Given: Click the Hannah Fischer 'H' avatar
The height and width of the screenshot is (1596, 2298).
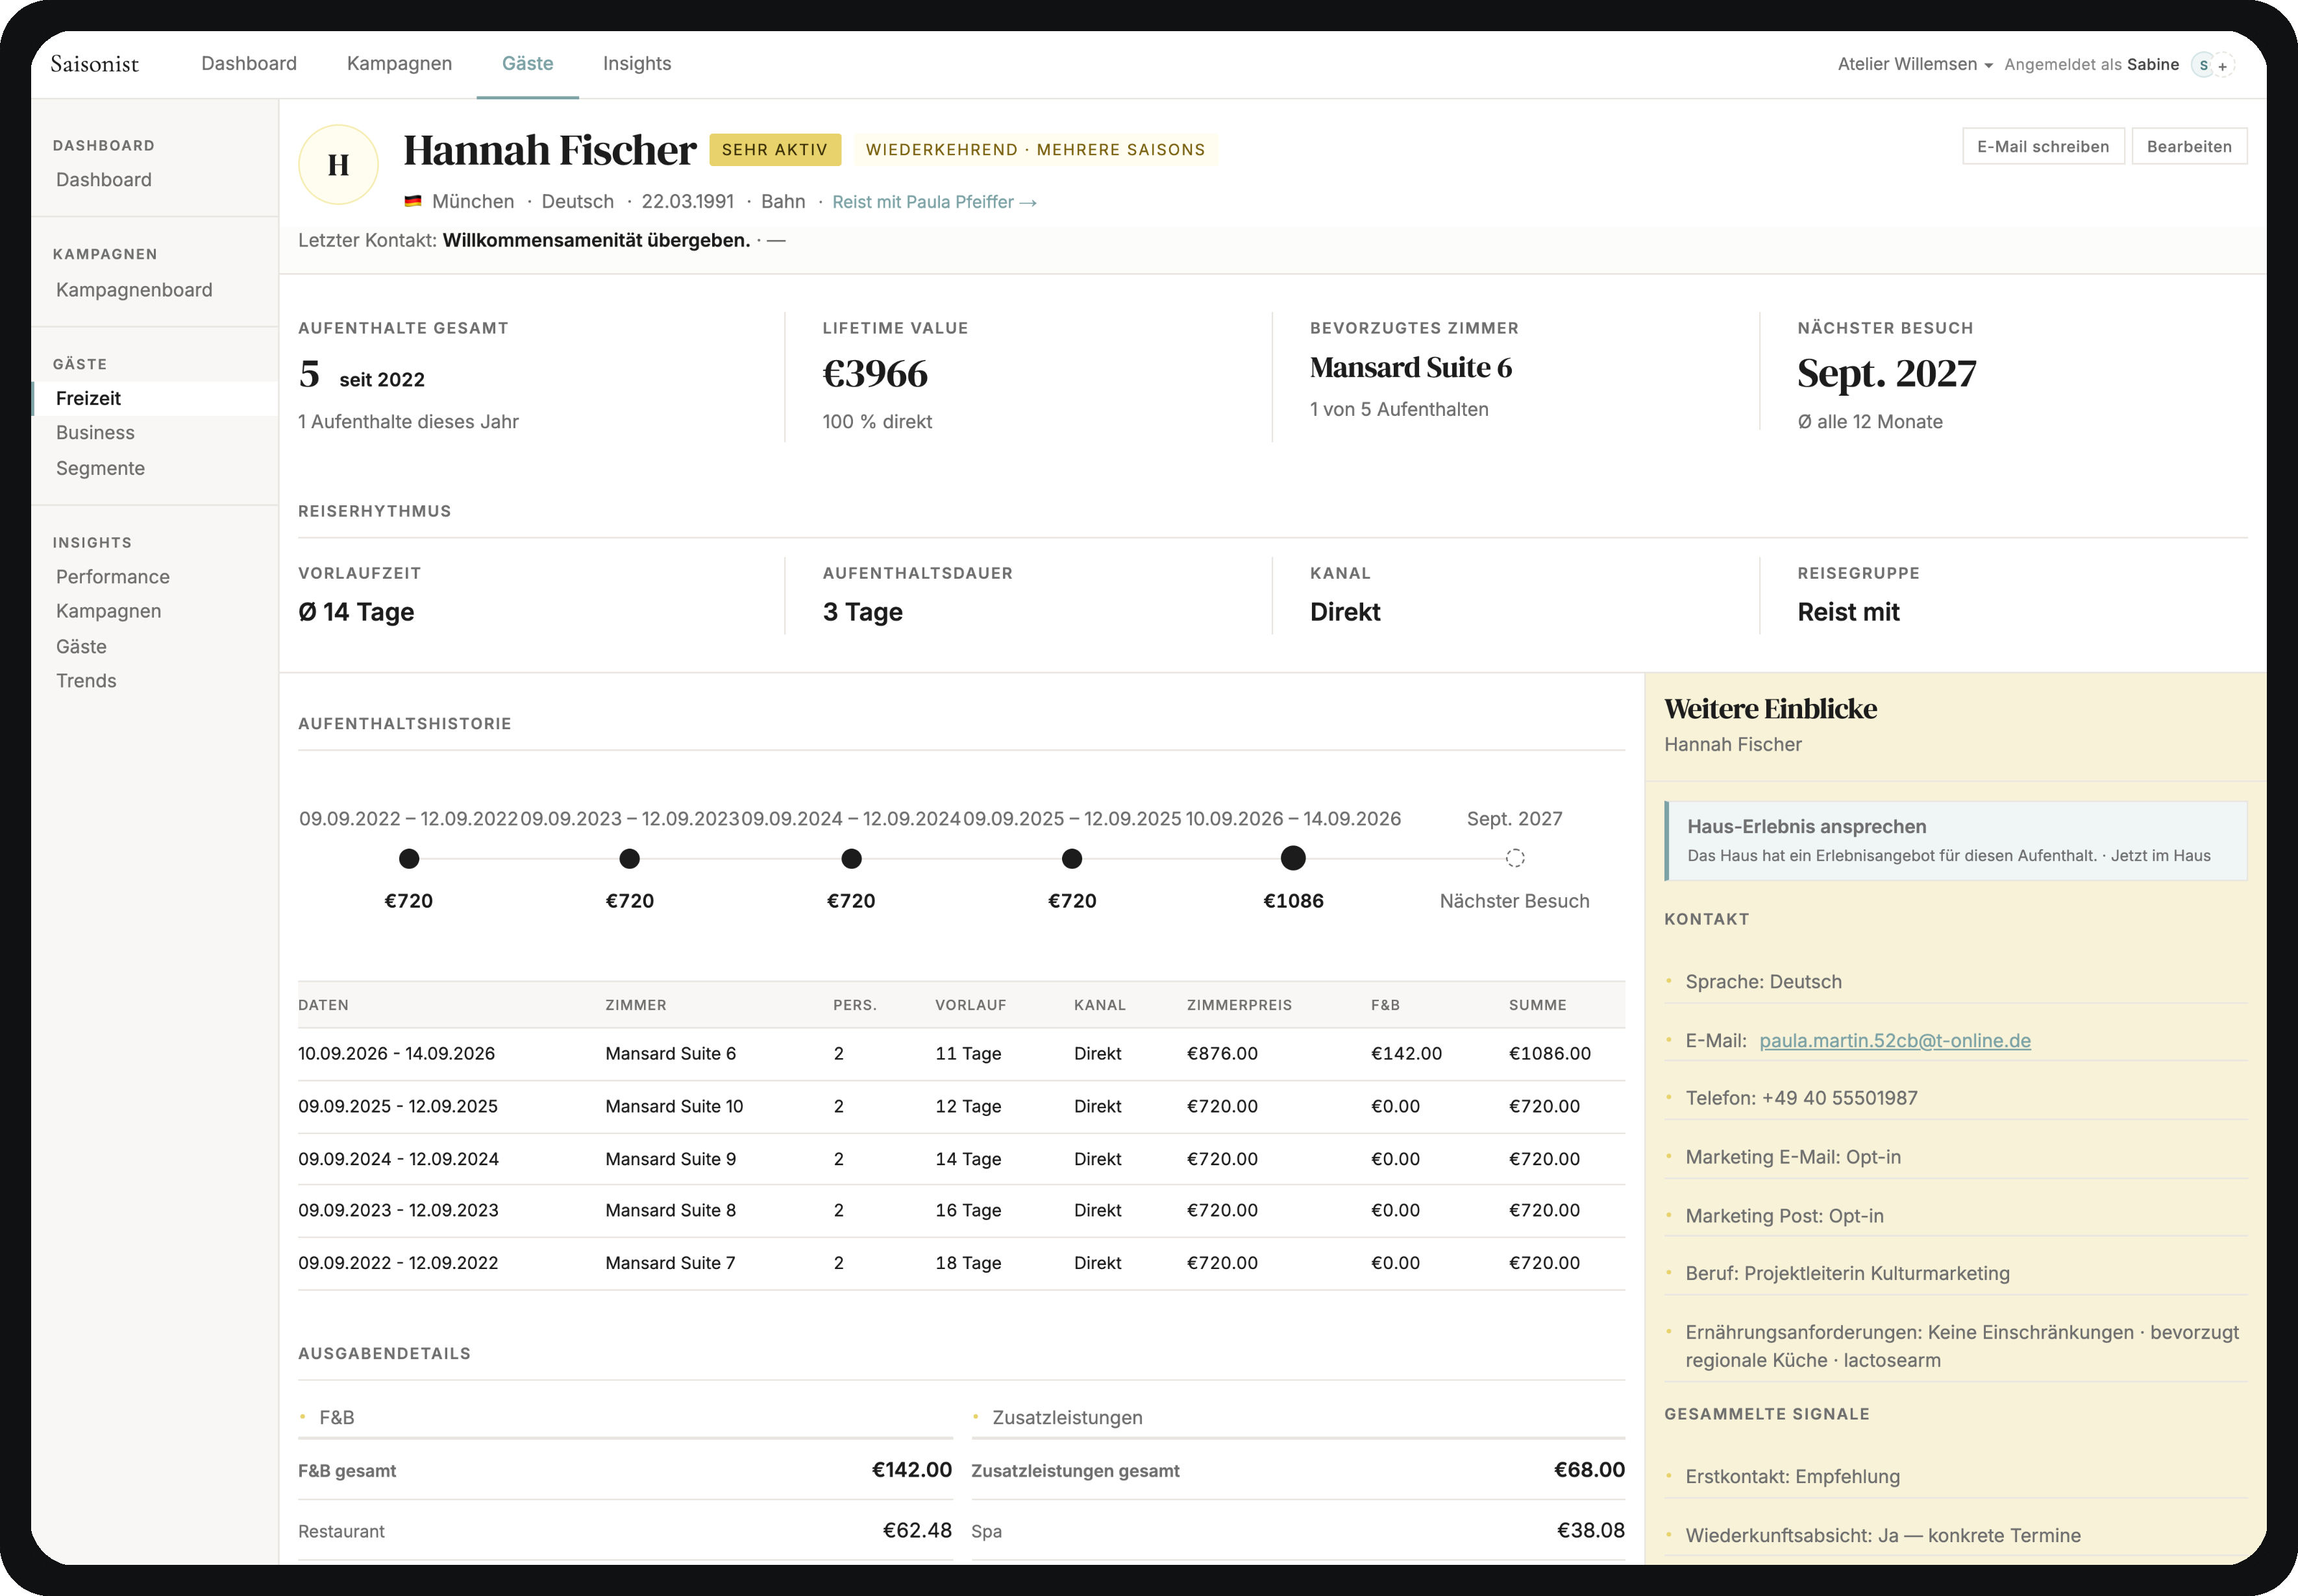Looking at the screenshot, I should pos(338,165).
